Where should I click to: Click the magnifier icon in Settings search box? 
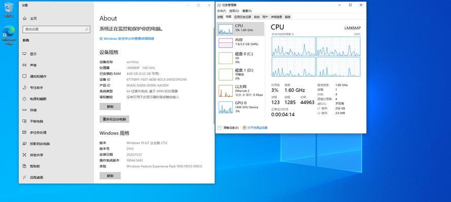click(87, 29)
